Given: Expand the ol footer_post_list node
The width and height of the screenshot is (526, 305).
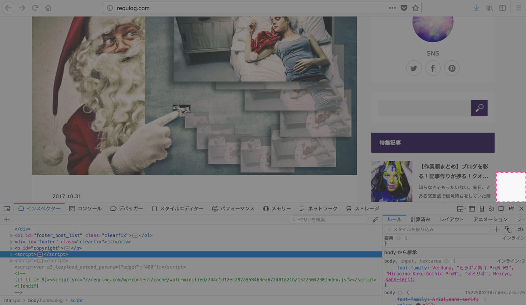Looking at the screenshot, I should coord(11,235).
